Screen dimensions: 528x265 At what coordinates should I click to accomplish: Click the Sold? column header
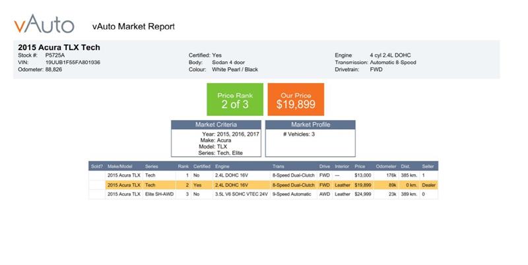[97, 166]
